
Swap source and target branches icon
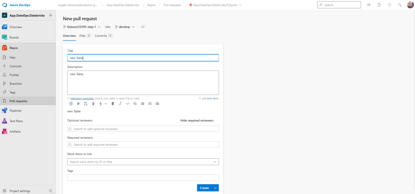143,27
